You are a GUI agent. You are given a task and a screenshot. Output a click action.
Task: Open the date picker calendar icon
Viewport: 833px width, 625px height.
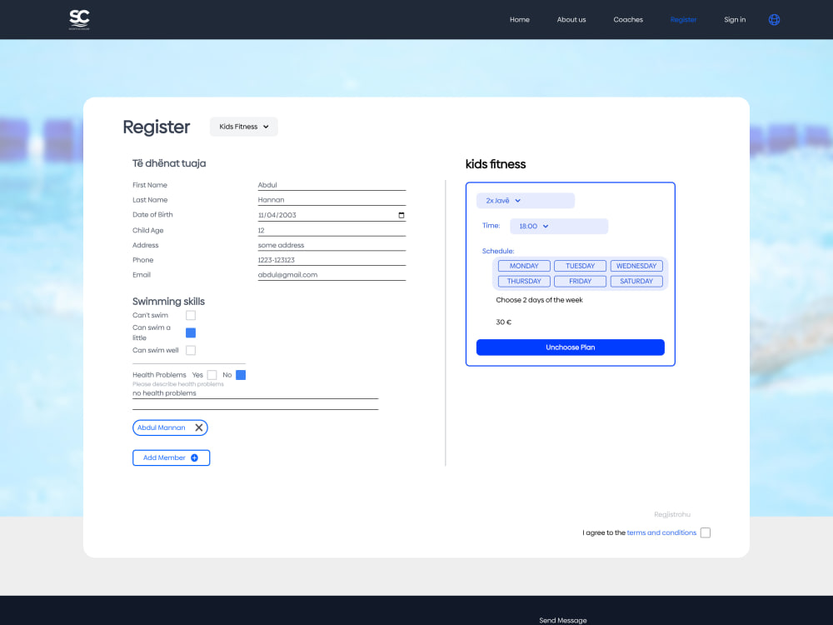click(x=402, y=215)
